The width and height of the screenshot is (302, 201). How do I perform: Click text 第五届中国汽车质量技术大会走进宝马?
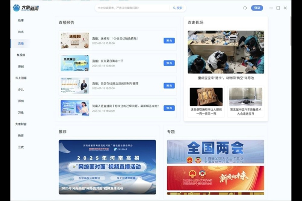click(246, 111)
